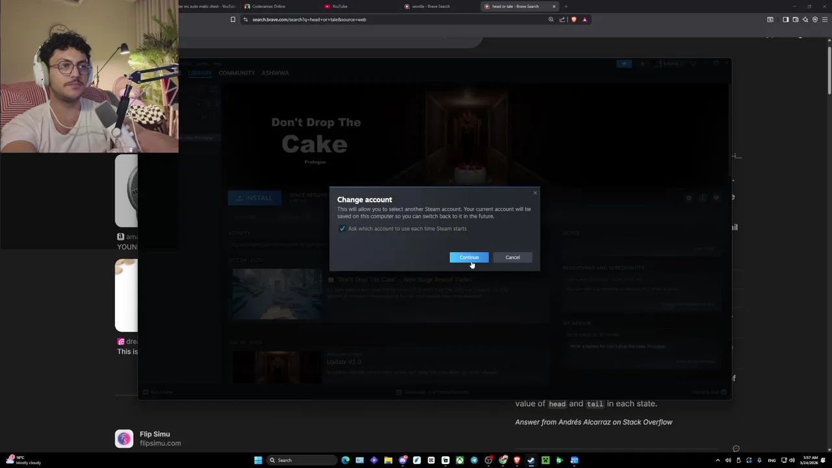832x468 pixels.
Task: Click the flipsimu.com URL text
Action: 160,443
